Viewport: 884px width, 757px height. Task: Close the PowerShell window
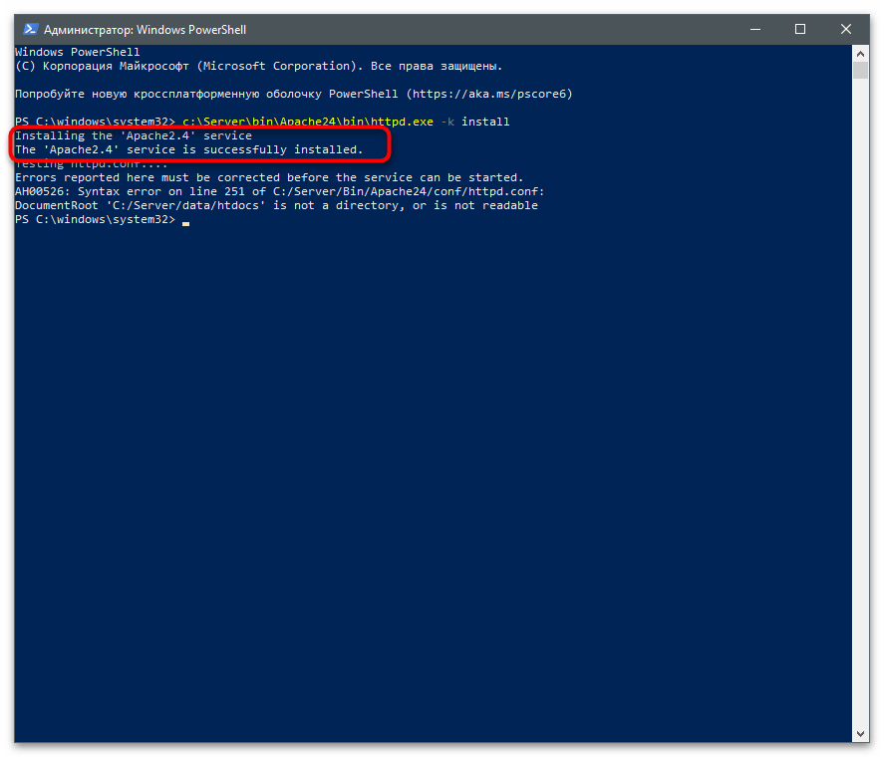(x=844, y=30)
